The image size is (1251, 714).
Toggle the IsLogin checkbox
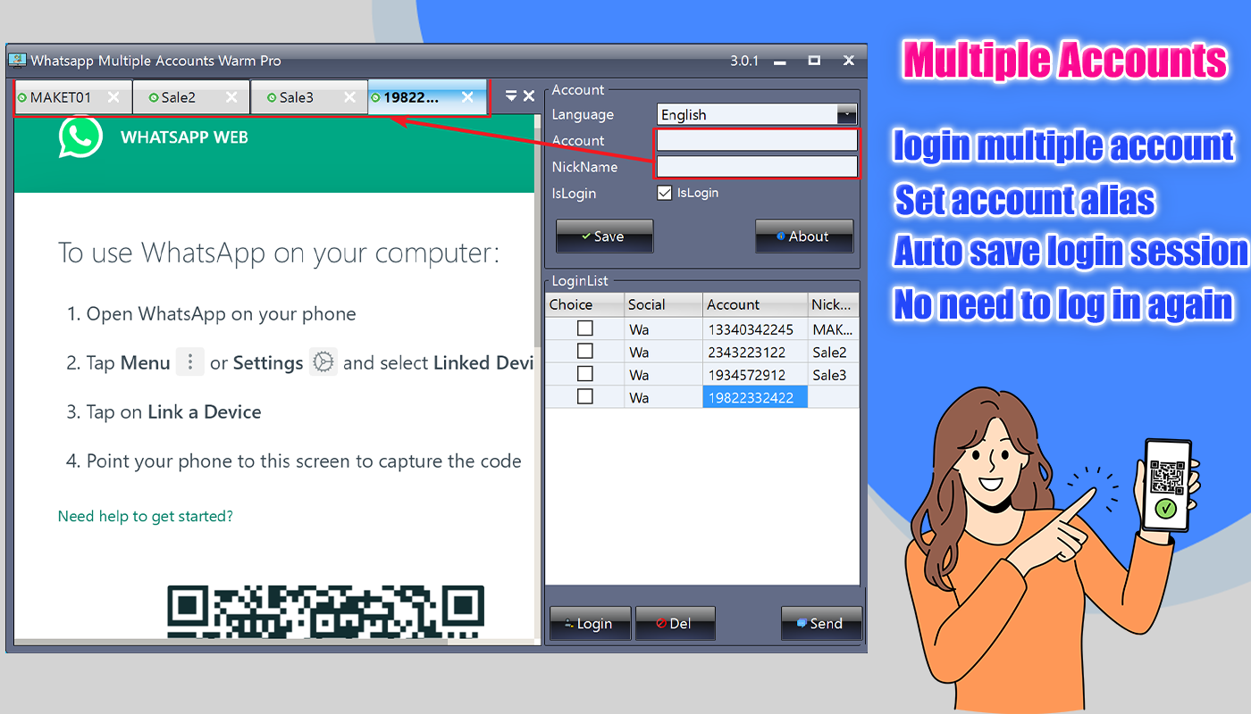[664, 193]
